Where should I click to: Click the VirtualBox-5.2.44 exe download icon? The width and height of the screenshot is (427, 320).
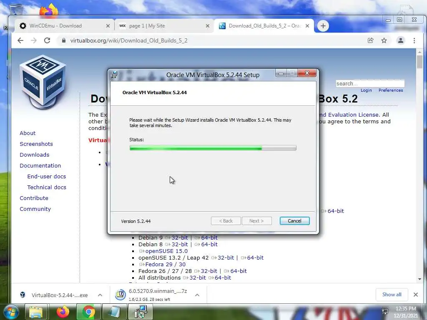[23, 295]
